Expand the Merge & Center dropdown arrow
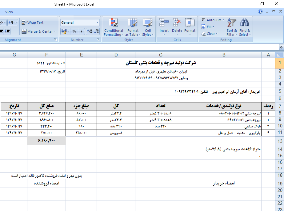This screenshot has height=211, width=284. 55,31
